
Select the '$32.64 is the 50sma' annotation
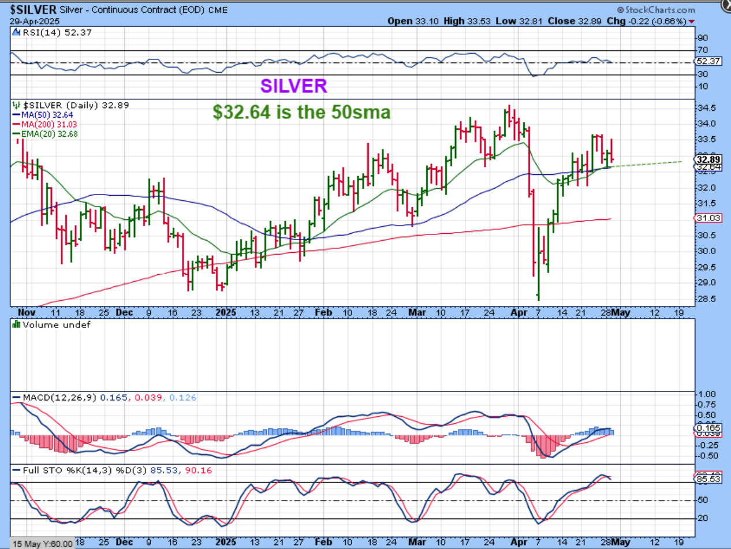pos(301,111)
